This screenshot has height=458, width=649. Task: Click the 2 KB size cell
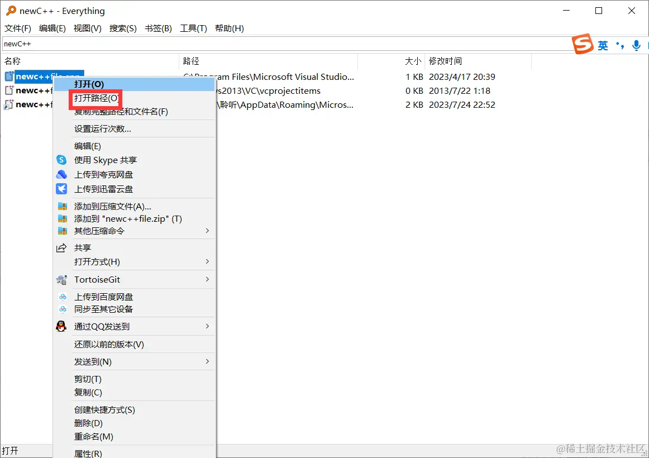(414, 104)
